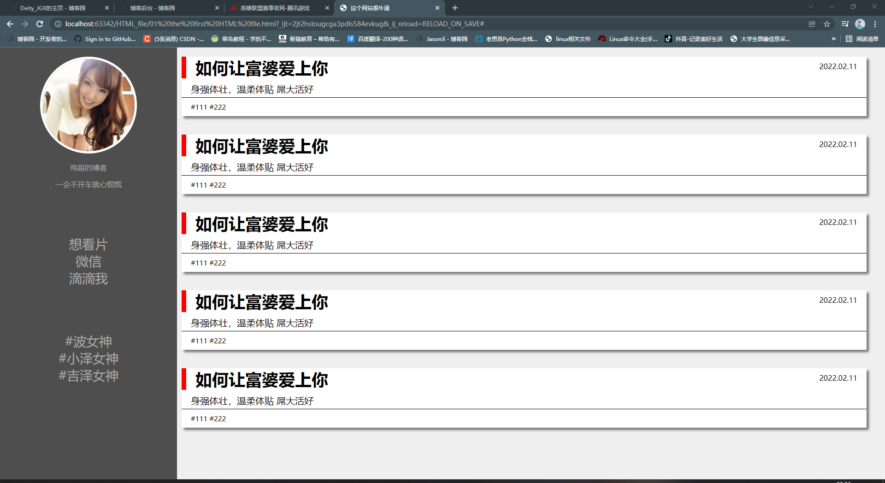
Task: Close the Deity_JGX的主页 tab
Action: 107,8
